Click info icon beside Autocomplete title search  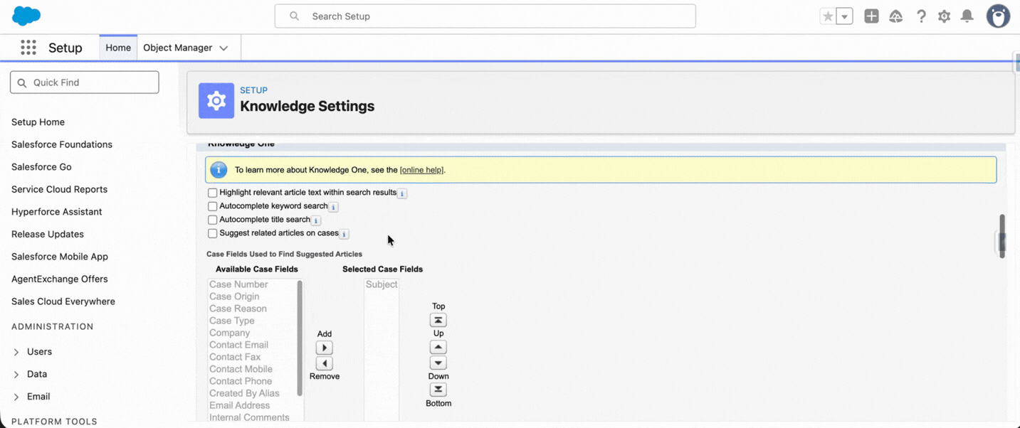[x=316, y=220]
